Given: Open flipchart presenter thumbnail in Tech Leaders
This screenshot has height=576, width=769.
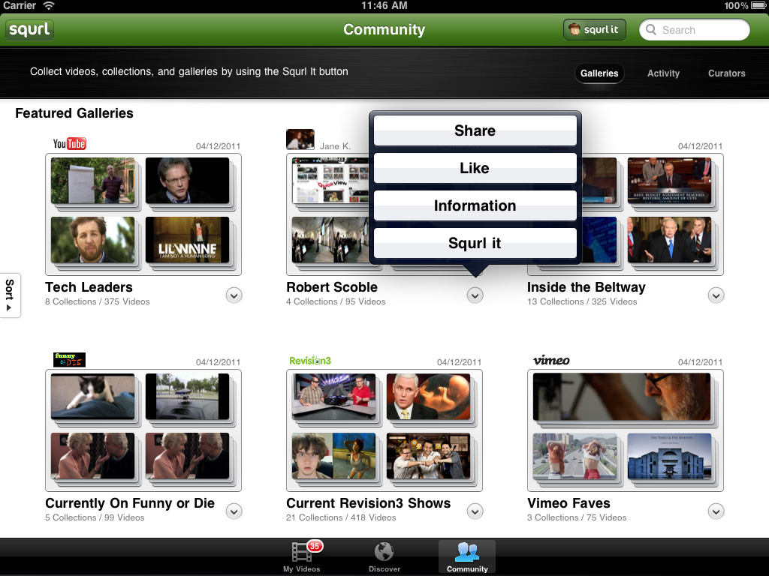Looking at the screenshot, I should (x=92, y=180).
